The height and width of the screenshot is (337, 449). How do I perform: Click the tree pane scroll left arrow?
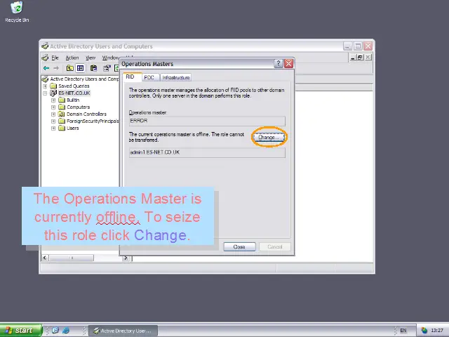click(45, 258)
